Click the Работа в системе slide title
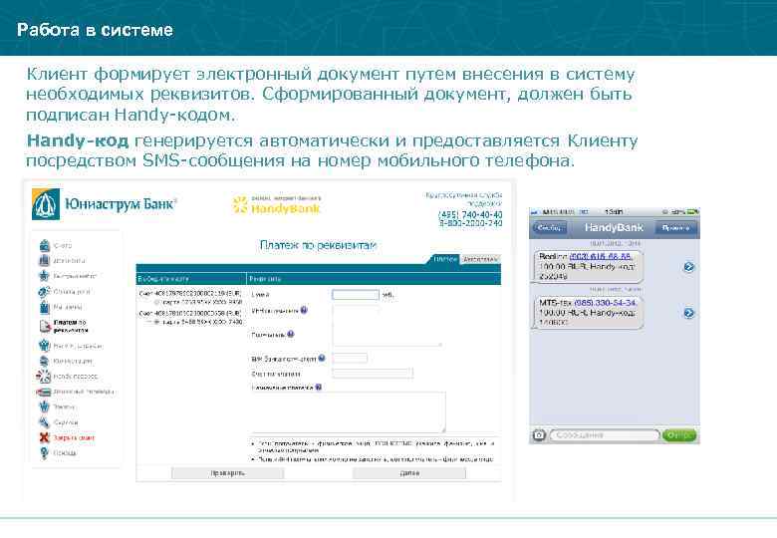777x538 pixels. 95,30
